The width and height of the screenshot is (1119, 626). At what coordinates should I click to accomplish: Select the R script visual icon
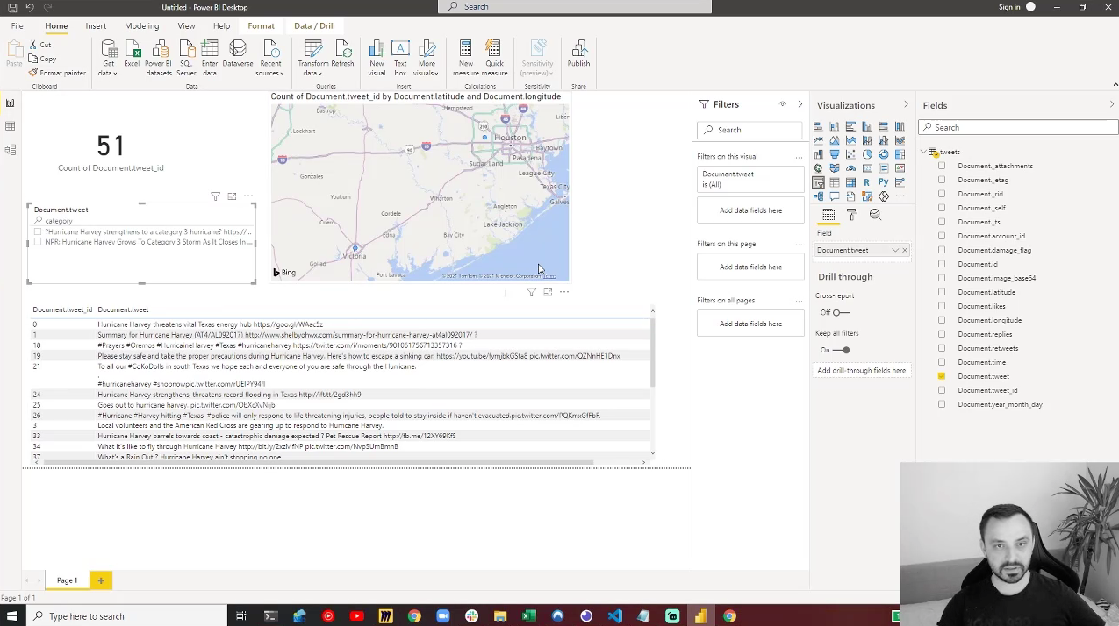(867, 182)
